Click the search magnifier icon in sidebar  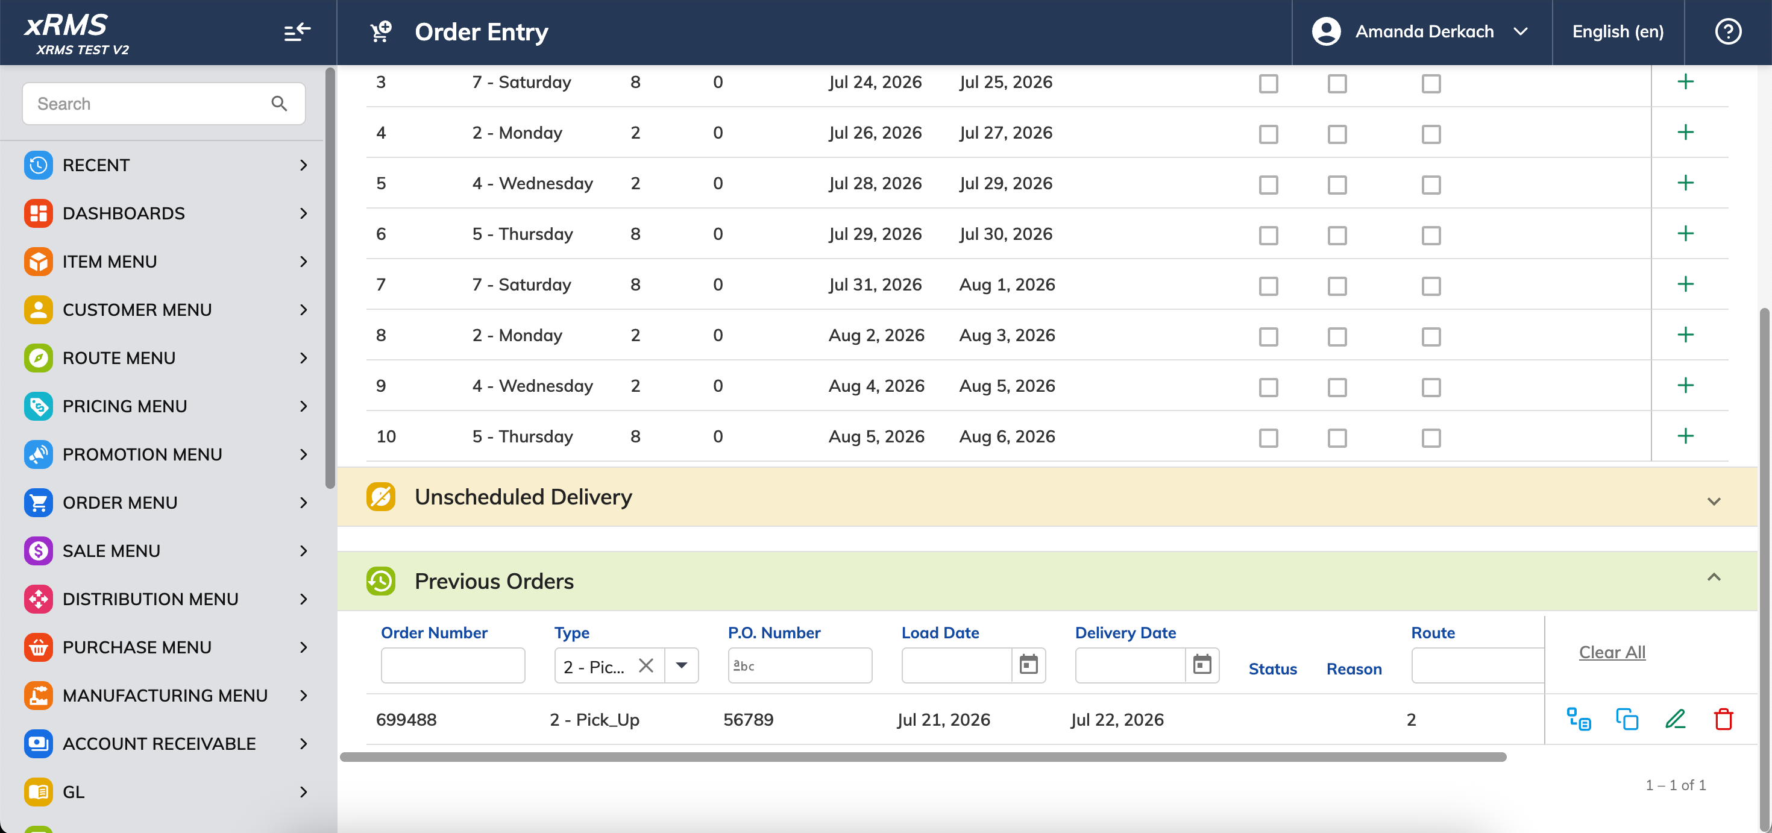pos(278,104)
